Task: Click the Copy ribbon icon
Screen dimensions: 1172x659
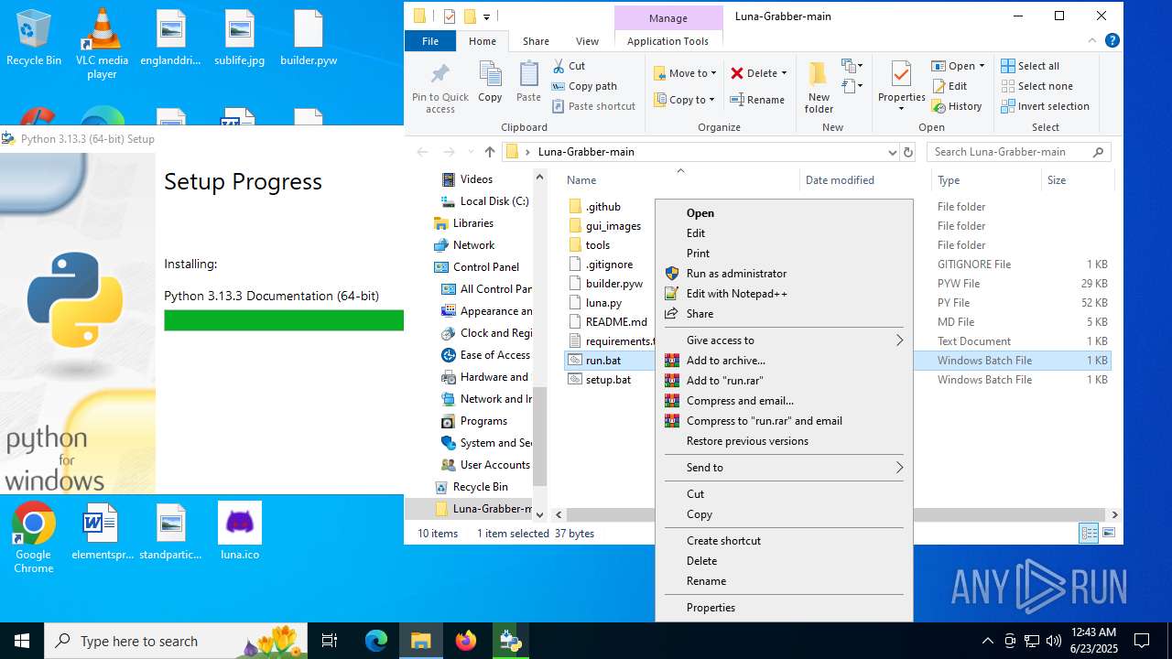Action: pyautogui.click(x=490, y=82)
